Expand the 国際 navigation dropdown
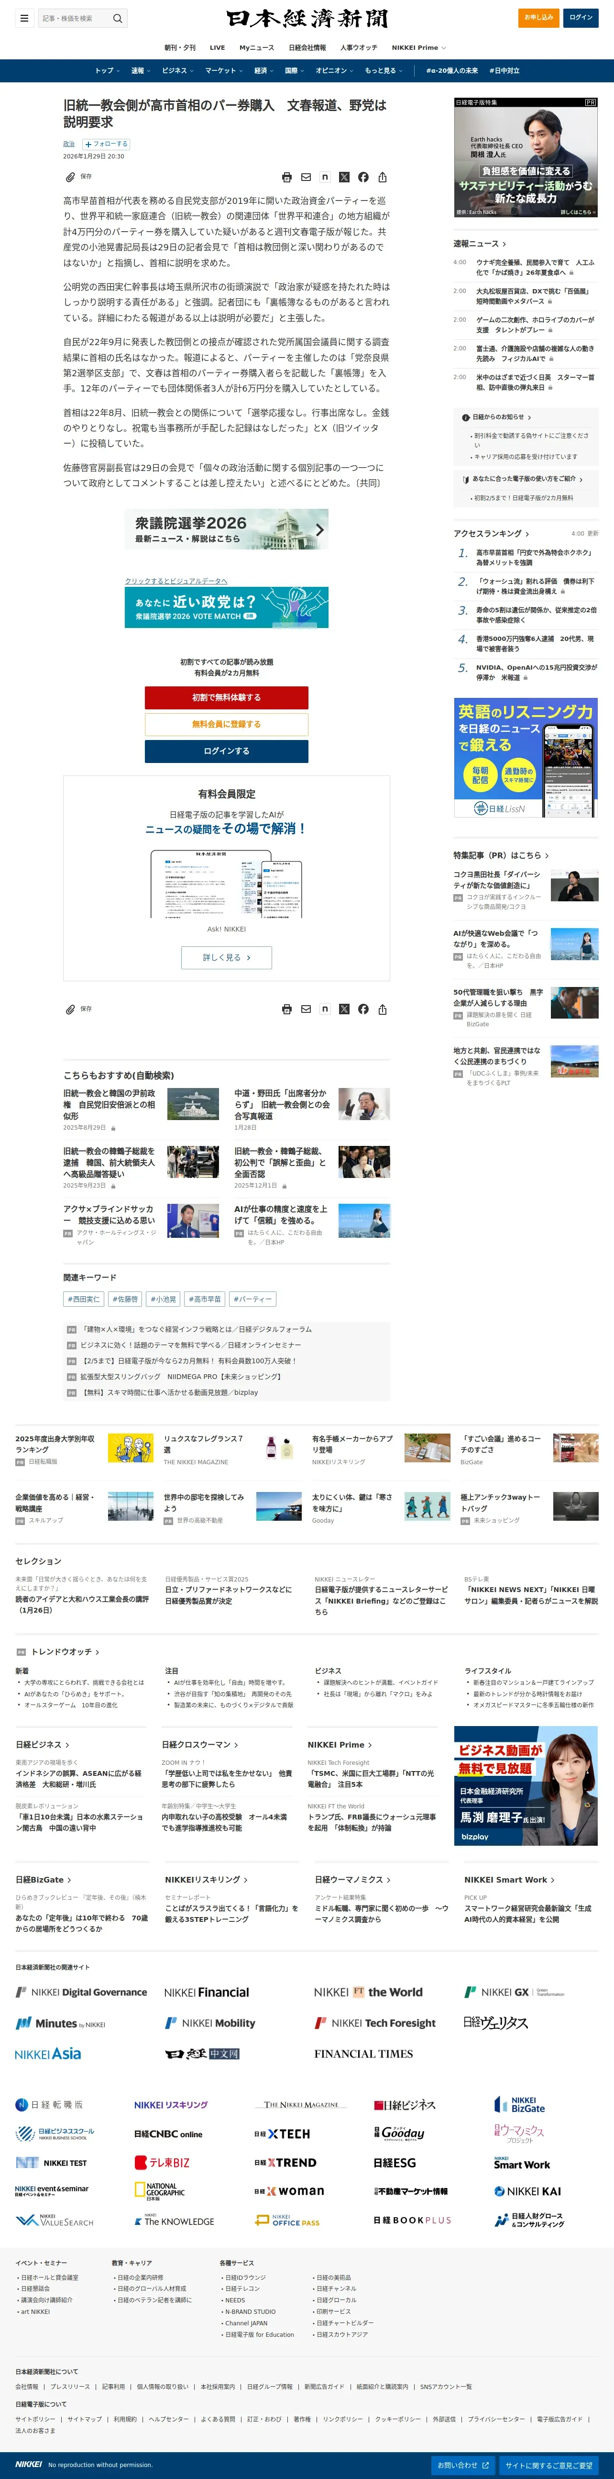 tap(294, 70)
